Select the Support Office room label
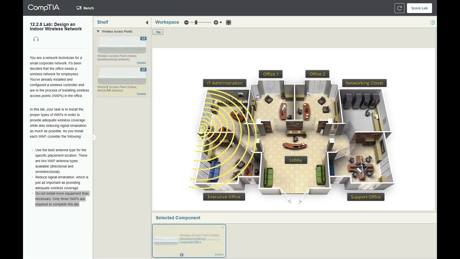Viewport: 460px width, 259px height. pyautogui.click(x=365, y=197)
